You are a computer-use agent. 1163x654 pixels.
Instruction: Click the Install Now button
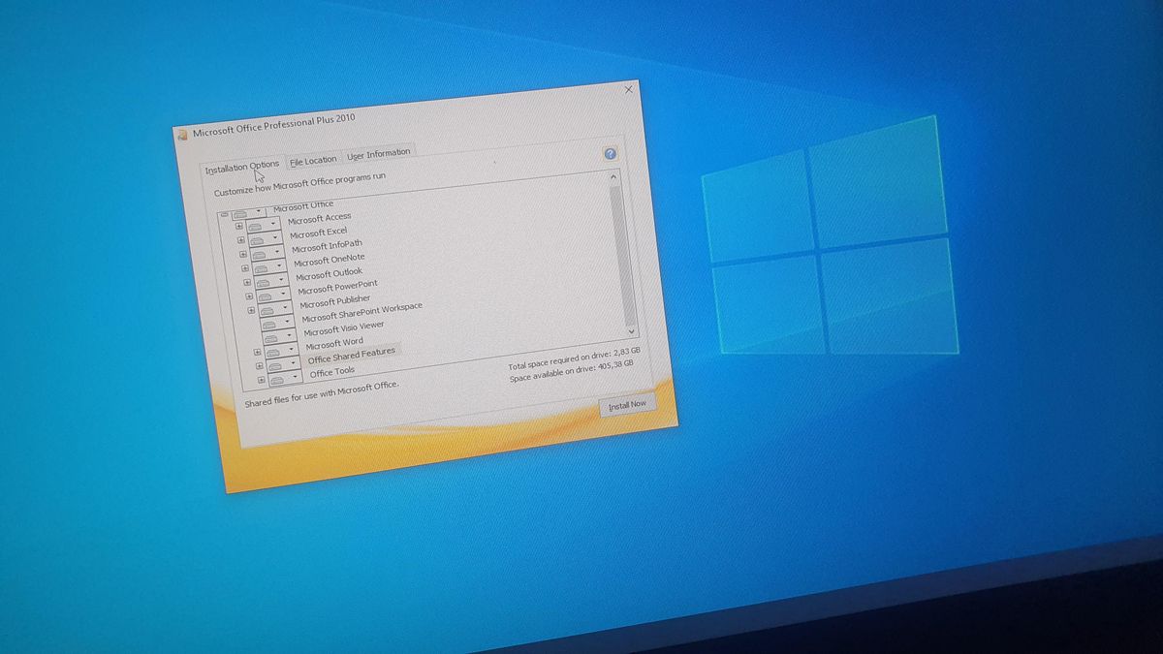(626, 405)
